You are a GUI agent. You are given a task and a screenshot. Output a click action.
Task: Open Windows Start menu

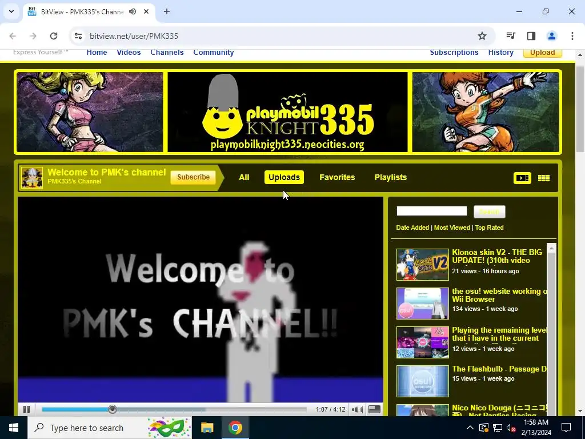click(x=14, y=428)
